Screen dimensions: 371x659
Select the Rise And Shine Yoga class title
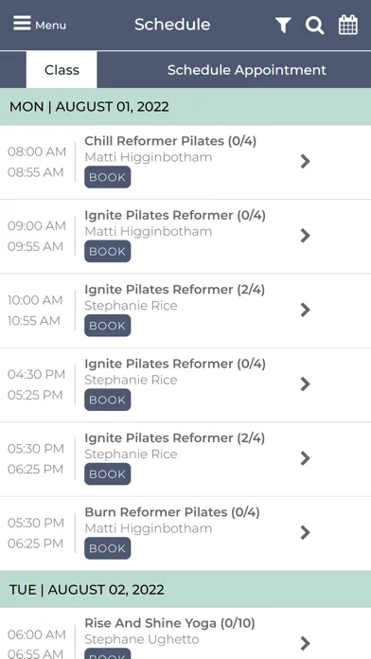(169, 623)
